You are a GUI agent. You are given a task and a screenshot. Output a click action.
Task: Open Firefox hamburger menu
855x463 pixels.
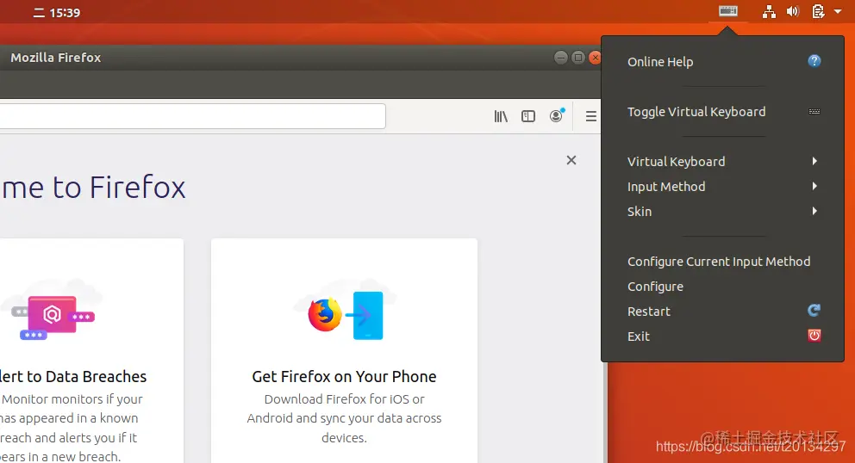click(x=591, y=116)
